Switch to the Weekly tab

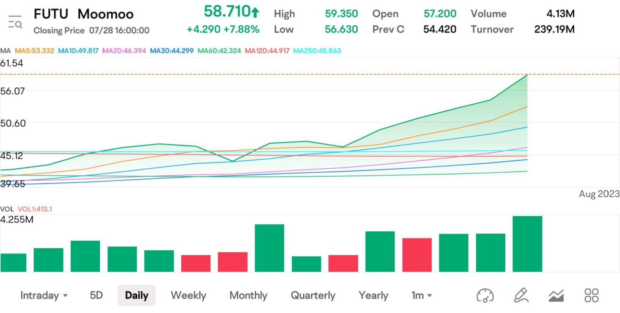(188, 296)
